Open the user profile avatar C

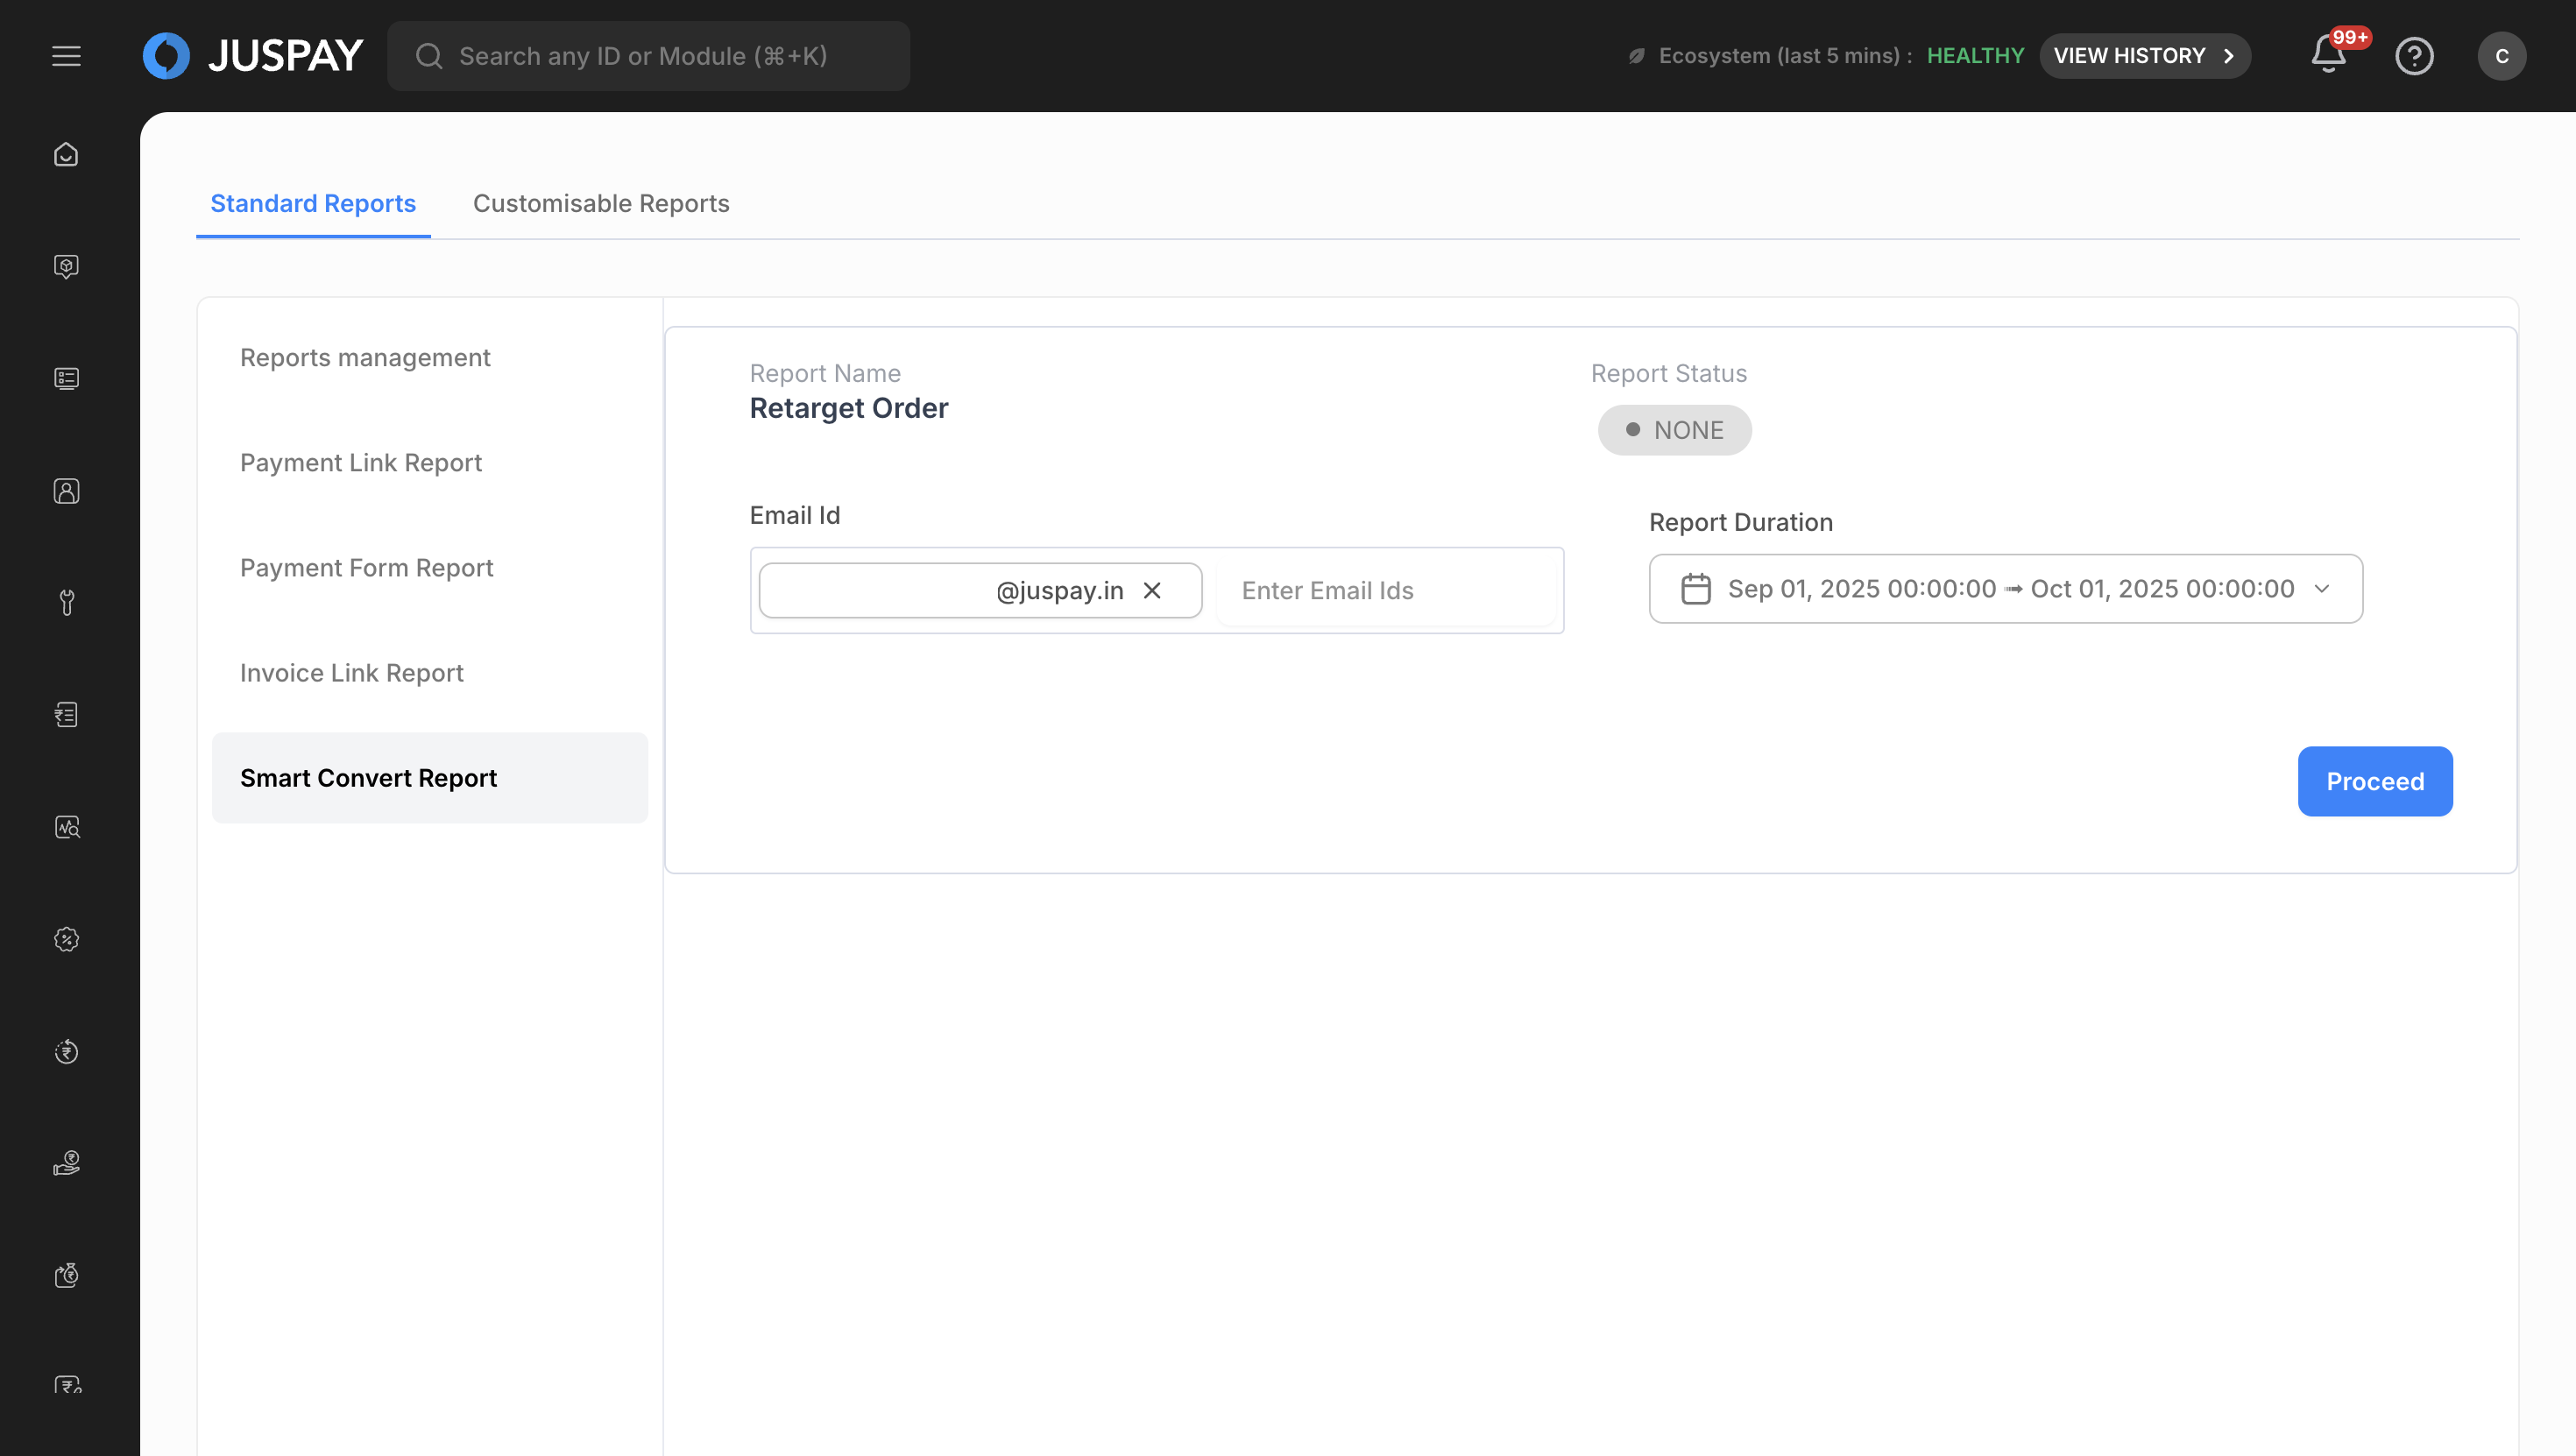coord(2501,56)
